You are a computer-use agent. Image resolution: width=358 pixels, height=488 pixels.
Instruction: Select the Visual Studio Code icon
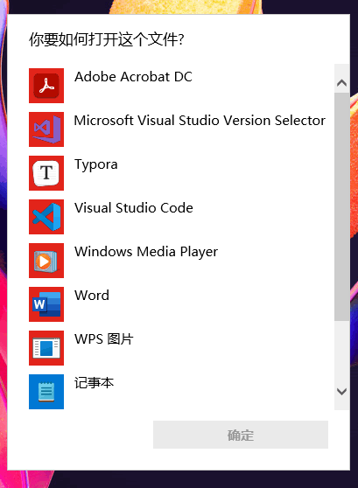[46, 217]
